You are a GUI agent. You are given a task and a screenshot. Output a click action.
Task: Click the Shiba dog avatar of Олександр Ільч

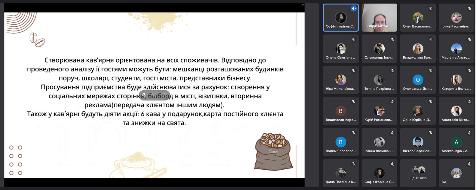[379, 49]
